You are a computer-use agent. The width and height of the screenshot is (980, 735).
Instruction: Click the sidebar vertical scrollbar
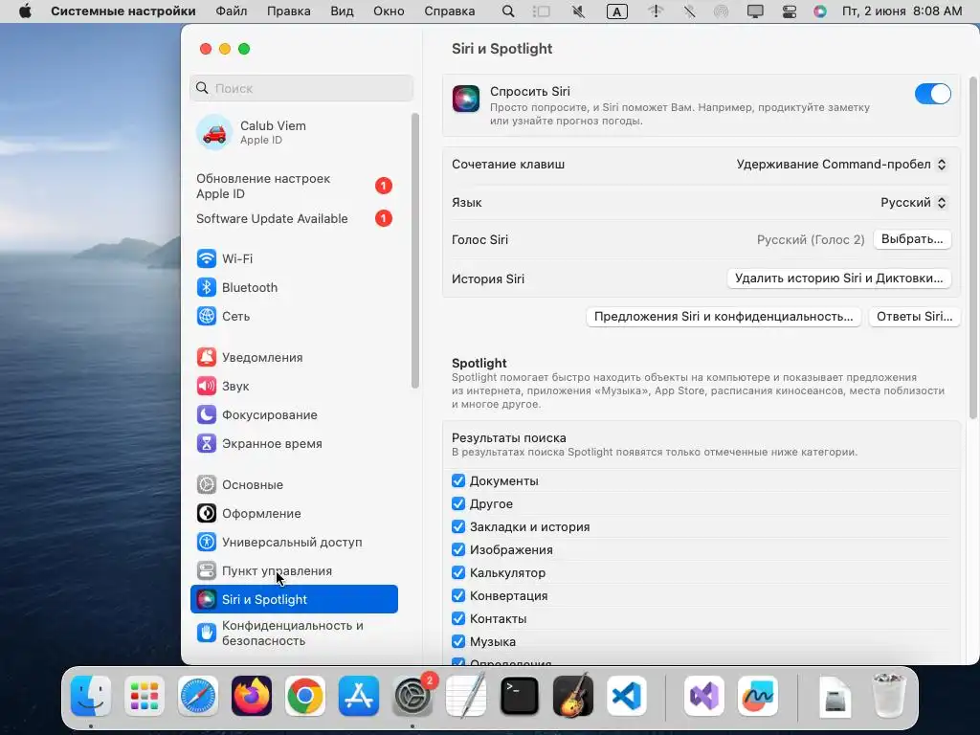pos(414,250)
